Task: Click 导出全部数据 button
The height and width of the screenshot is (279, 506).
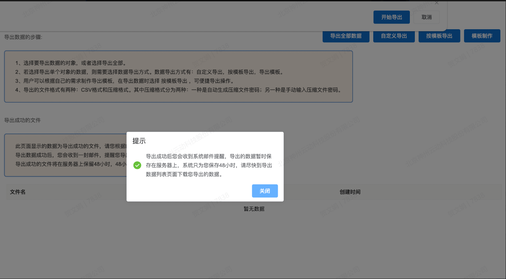Action: coord(346,36)
